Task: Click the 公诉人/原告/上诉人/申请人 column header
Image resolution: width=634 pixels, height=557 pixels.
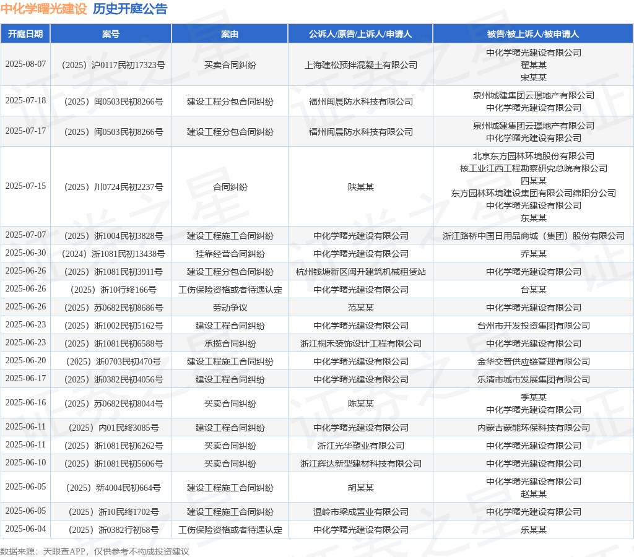Action: click(360, 34)
